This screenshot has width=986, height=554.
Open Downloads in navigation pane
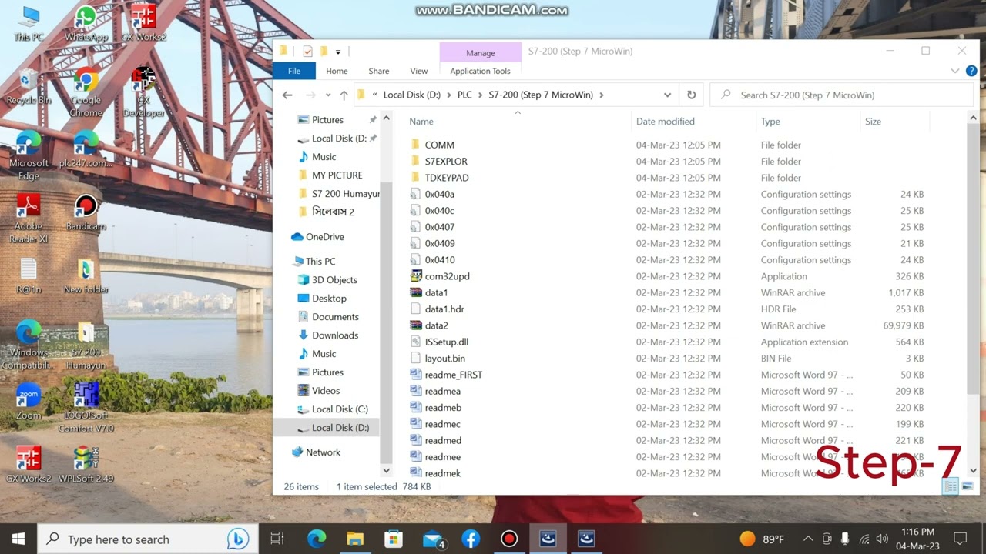pyautogui.click(x=335, y=335)
